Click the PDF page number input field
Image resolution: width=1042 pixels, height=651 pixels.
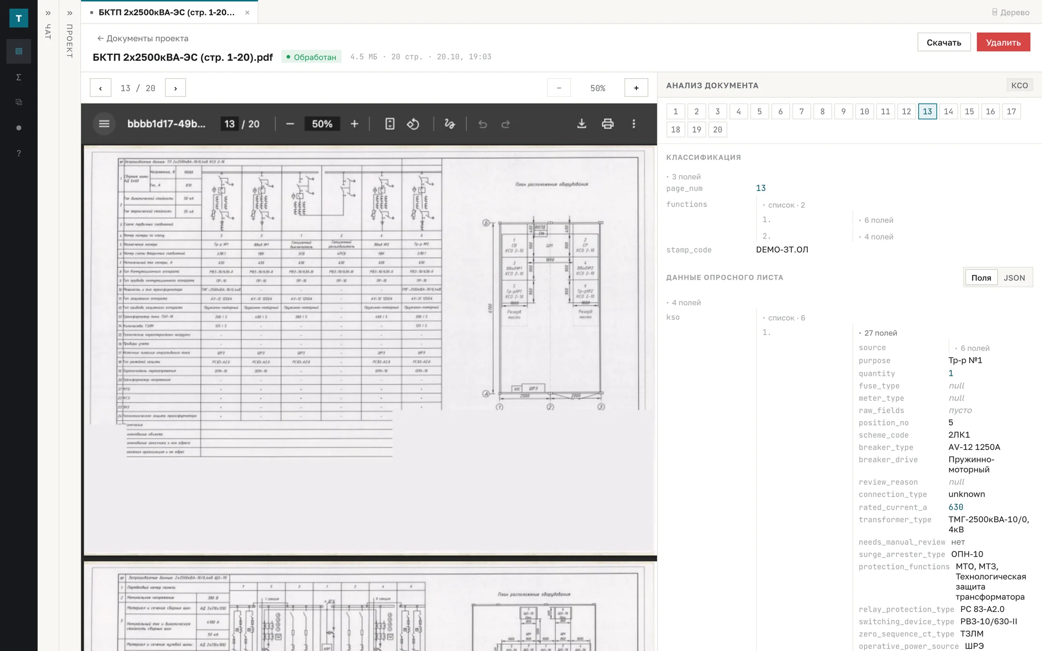pyautogui.click(x=229, y=124)
